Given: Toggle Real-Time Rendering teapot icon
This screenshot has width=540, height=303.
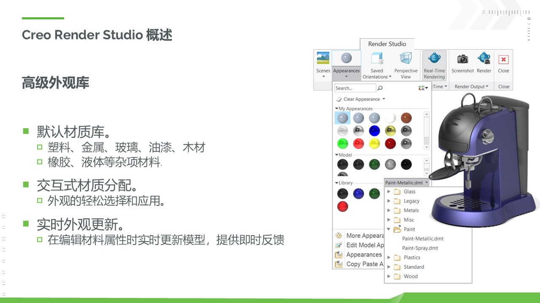Looking at the screenshot, I should coord(434,58).
